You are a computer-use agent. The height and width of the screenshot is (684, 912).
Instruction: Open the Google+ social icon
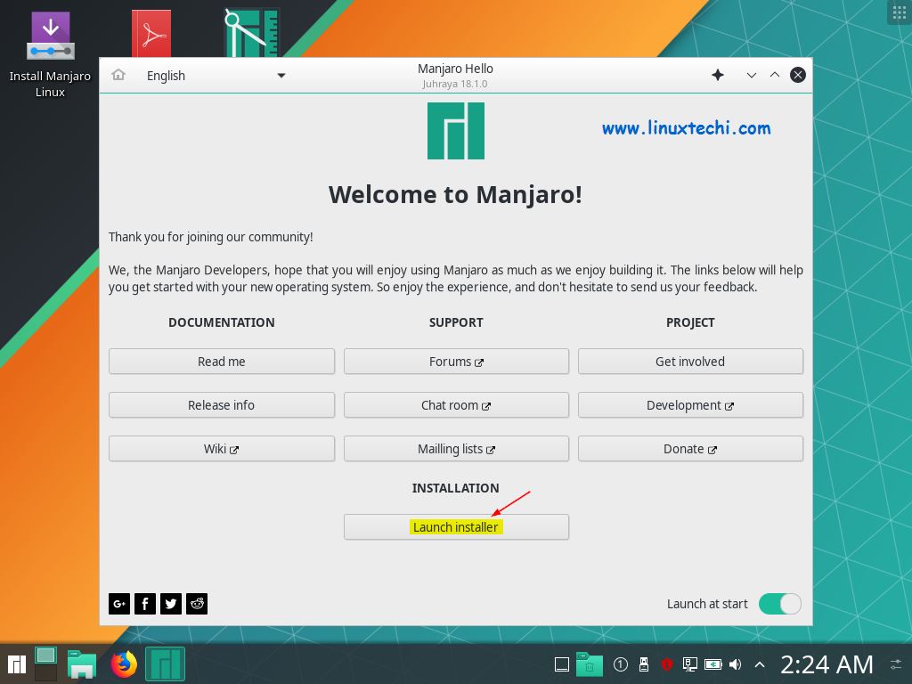118,604
